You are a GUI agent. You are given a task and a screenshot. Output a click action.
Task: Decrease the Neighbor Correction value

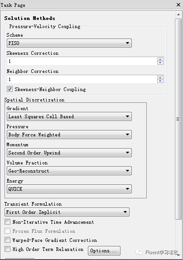pos(160,81)
